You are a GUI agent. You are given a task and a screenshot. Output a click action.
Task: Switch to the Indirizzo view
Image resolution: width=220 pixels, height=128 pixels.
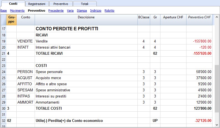[x=96, y=11]
